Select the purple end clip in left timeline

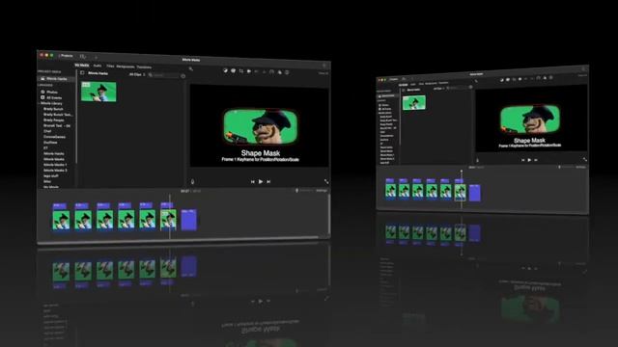click(189, 220)
